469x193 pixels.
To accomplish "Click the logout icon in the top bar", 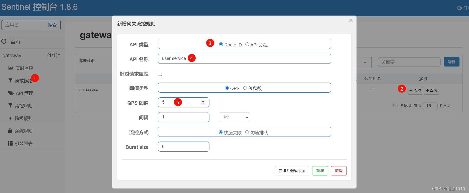I will click(x=460, y=8).
